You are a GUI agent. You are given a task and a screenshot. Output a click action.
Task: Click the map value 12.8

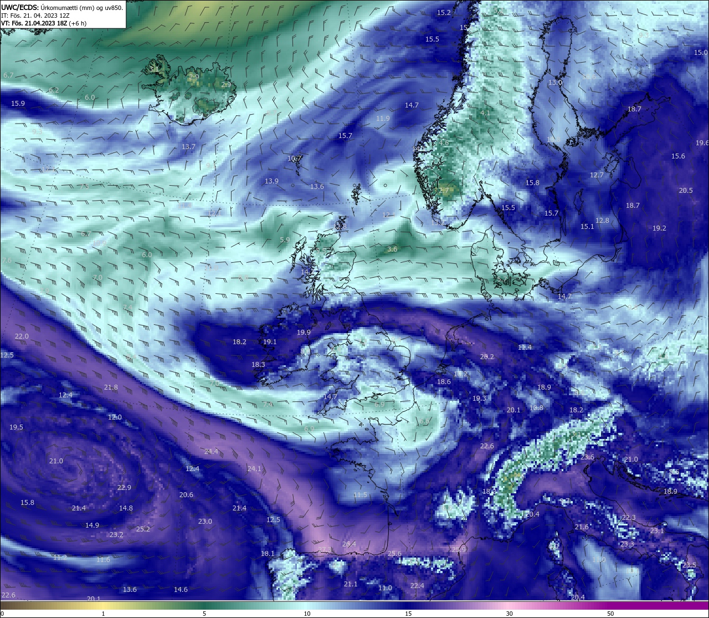tap(602, 220)
